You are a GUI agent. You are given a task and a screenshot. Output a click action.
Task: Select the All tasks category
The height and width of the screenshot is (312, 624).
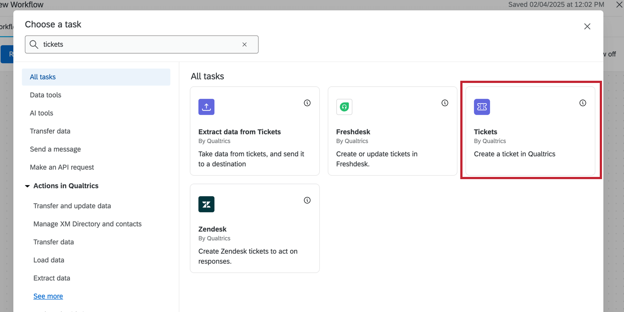tap(43, 77)
